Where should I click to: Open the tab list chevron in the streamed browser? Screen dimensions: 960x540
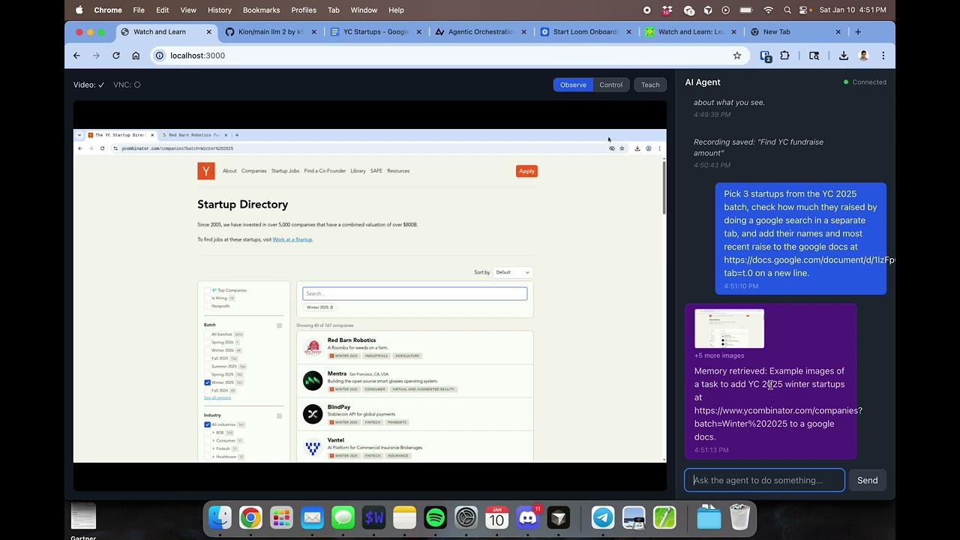click(x=79, y=135)
